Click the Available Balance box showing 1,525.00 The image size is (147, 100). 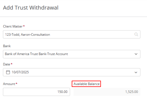point(107,92)
